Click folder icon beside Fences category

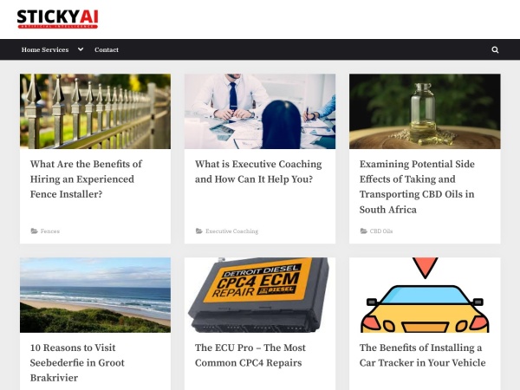point(34,231)
